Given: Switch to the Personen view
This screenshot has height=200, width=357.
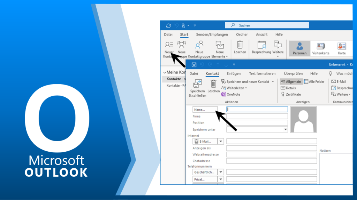Looking at the screenshot, I should tap(299, 48).
